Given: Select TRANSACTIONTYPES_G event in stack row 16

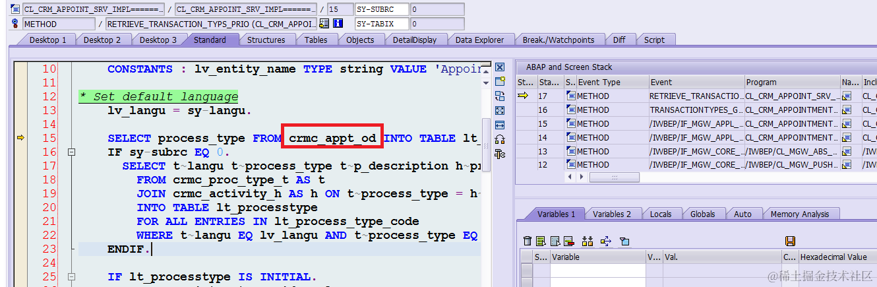Looking at the screenshot, I should point(696,110).
